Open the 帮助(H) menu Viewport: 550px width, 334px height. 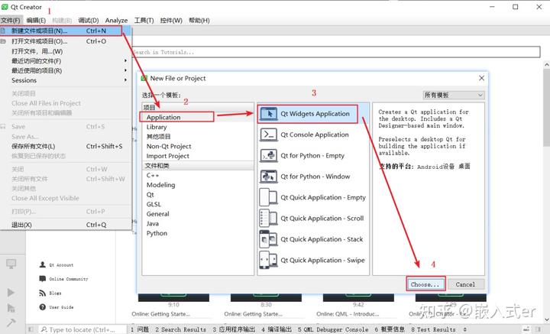pyautogui.click(x=199, y=21)
